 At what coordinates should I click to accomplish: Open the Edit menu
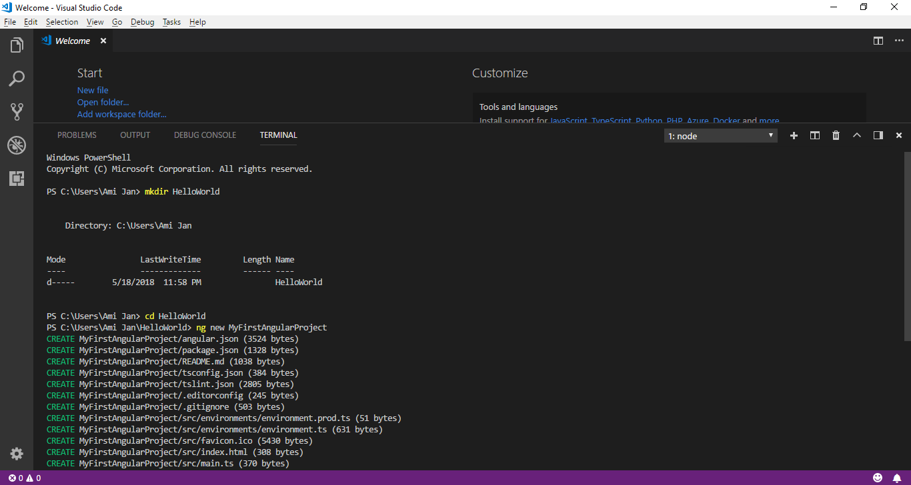[31, 22]
